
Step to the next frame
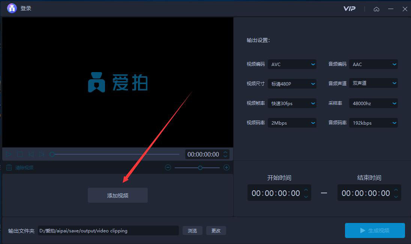point(41,154)
